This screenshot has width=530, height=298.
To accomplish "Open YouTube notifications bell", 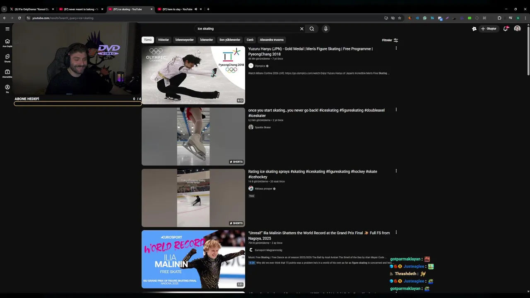I will 506,29.
